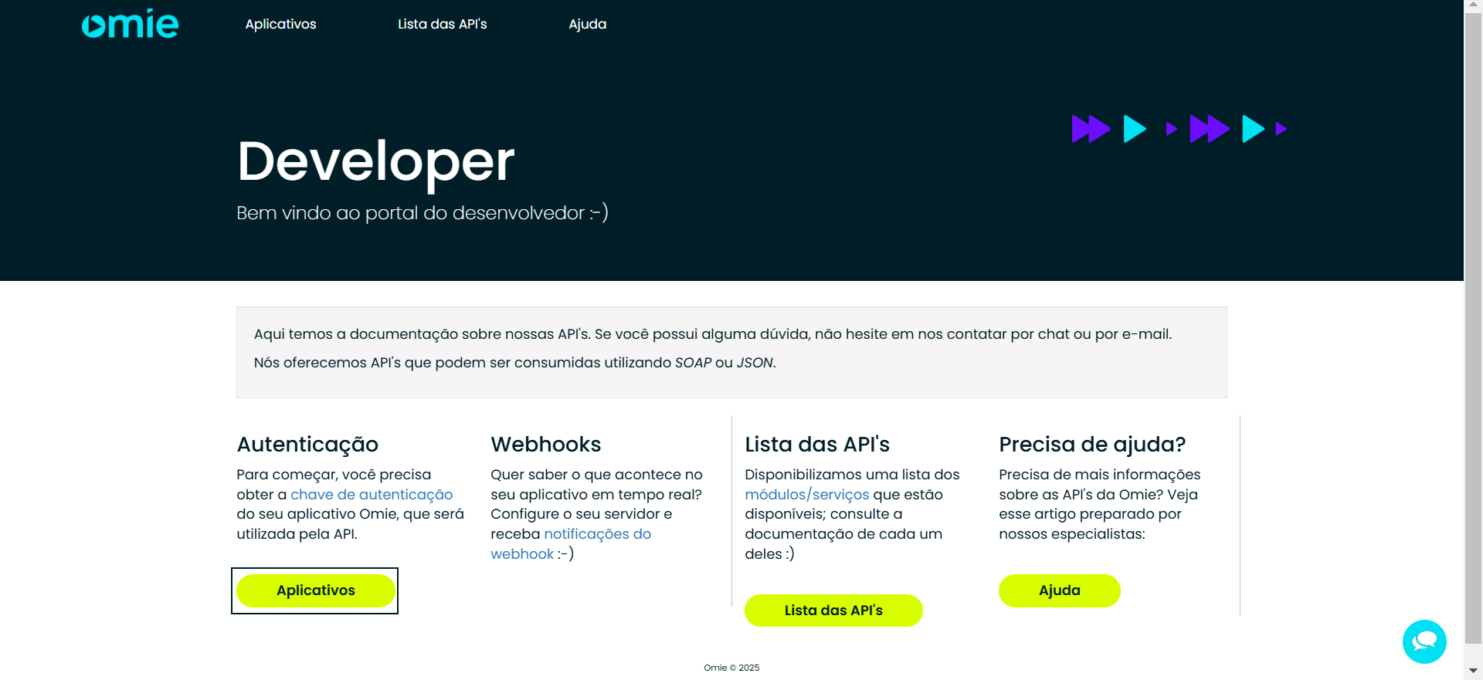Click the 'Lista das API's' section heading
Screen dimensions: 1483x680
point(817,445)
